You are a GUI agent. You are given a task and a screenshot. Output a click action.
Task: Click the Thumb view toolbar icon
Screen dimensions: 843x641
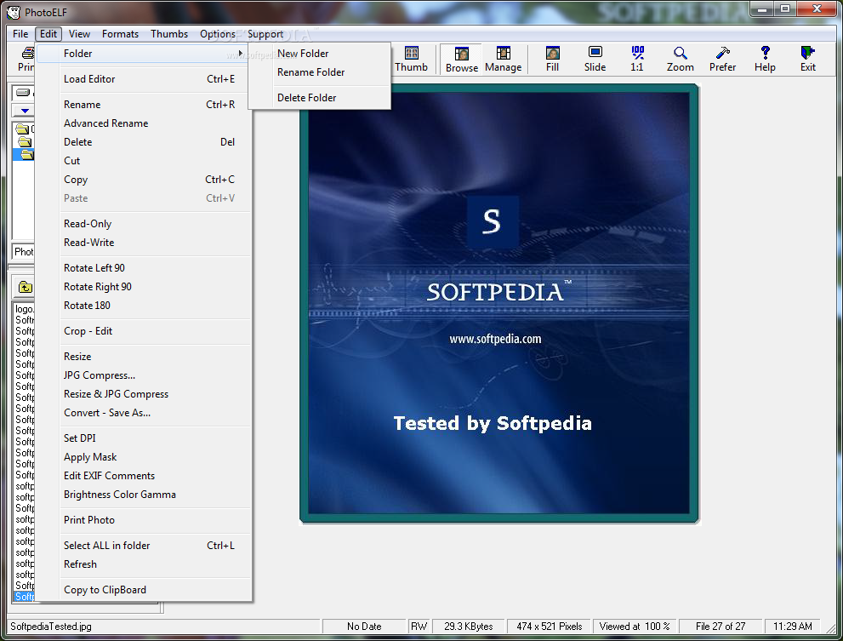click(411, 59)
